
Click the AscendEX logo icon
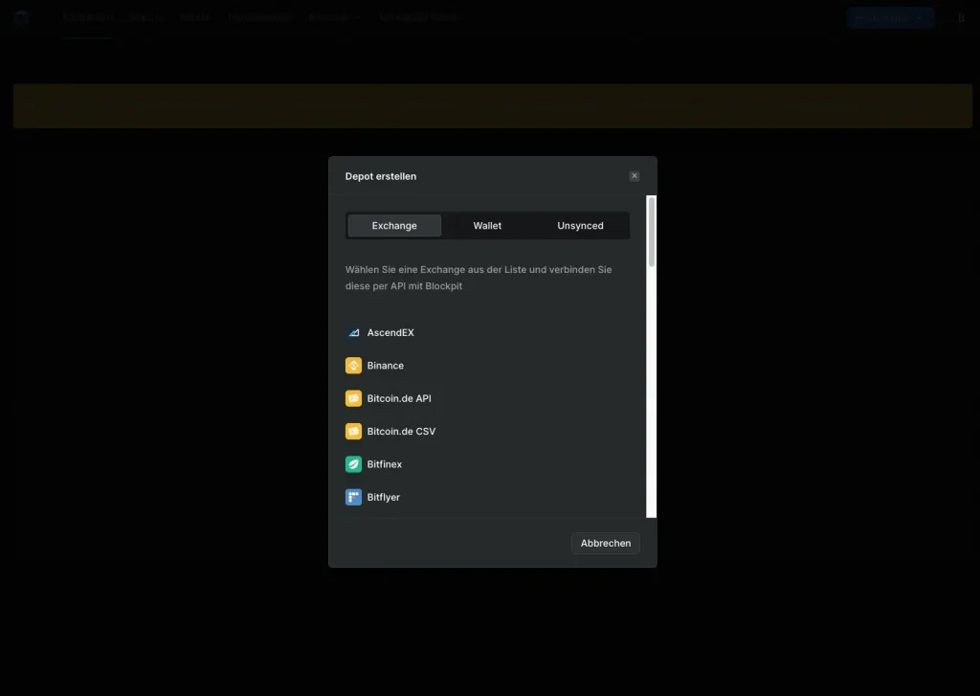tap(353, 333)
